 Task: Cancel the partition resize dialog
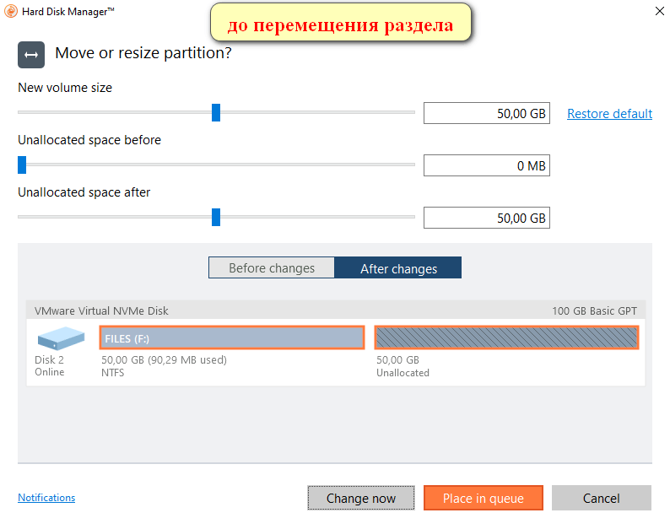click(x=601, y=498)
